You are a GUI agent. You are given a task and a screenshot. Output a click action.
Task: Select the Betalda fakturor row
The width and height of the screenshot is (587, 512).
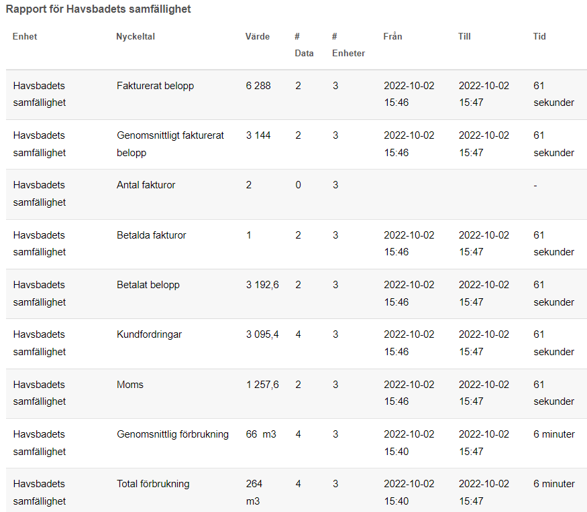tap(297, 244)
